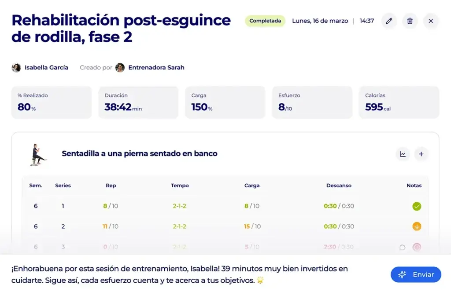451x295 pixels.
Task: Click the 2-1-2 tempo in series 1
Action: click(x=180, y=206)
